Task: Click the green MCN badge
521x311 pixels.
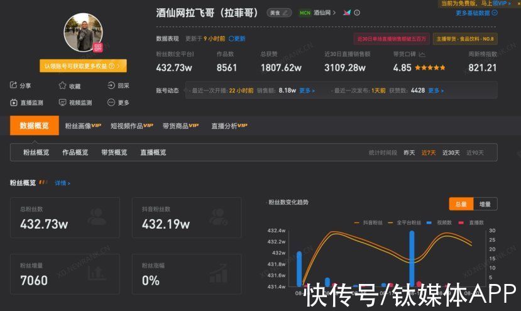Action: (305, 13)
